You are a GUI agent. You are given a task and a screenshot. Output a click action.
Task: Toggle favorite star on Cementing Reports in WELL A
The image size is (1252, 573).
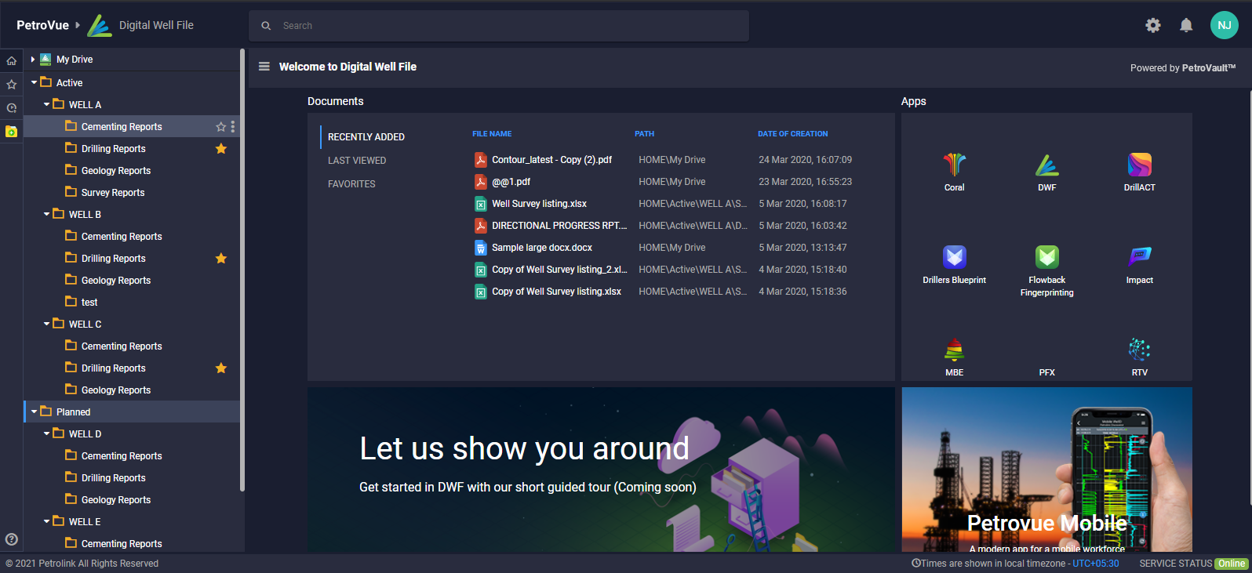pyautogui.click(x=220, y=127)
